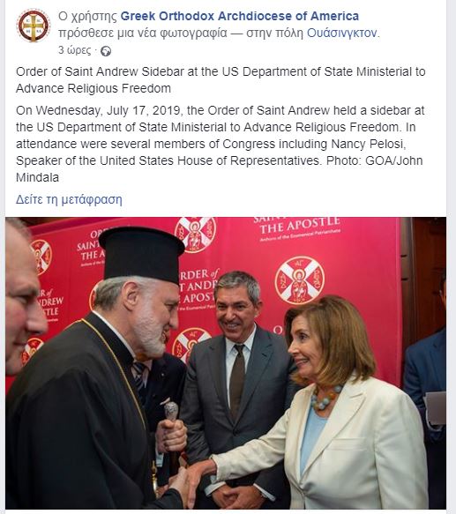Open the Ουάσινγκτον location link
The image size is (456, 514).
point(342,33)
